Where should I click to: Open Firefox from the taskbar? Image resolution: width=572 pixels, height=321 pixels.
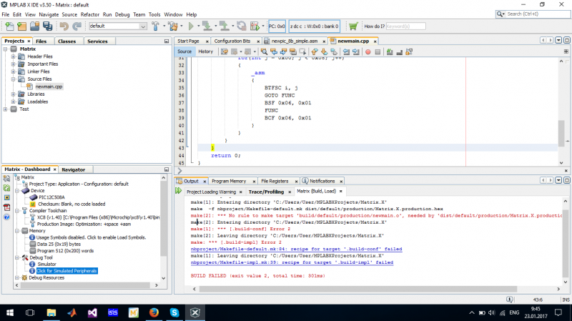click(x=154, y=312)
